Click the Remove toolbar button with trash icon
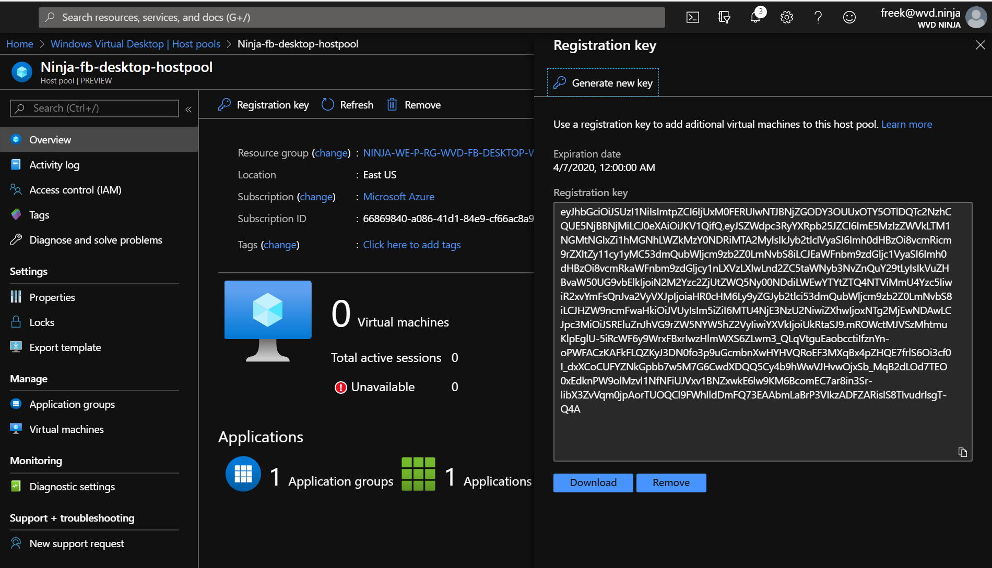Viewport: 992px width, 568px height. pyautogui.click(x=414, y=105)
